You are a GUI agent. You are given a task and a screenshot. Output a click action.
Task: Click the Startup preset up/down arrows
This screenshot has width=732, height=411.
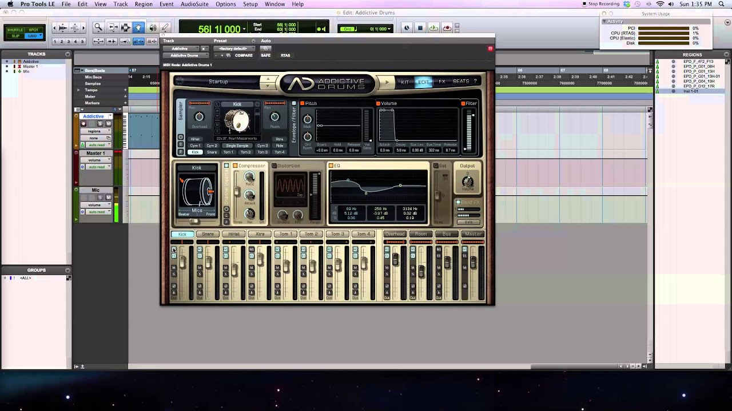click(x=268, y=82)
